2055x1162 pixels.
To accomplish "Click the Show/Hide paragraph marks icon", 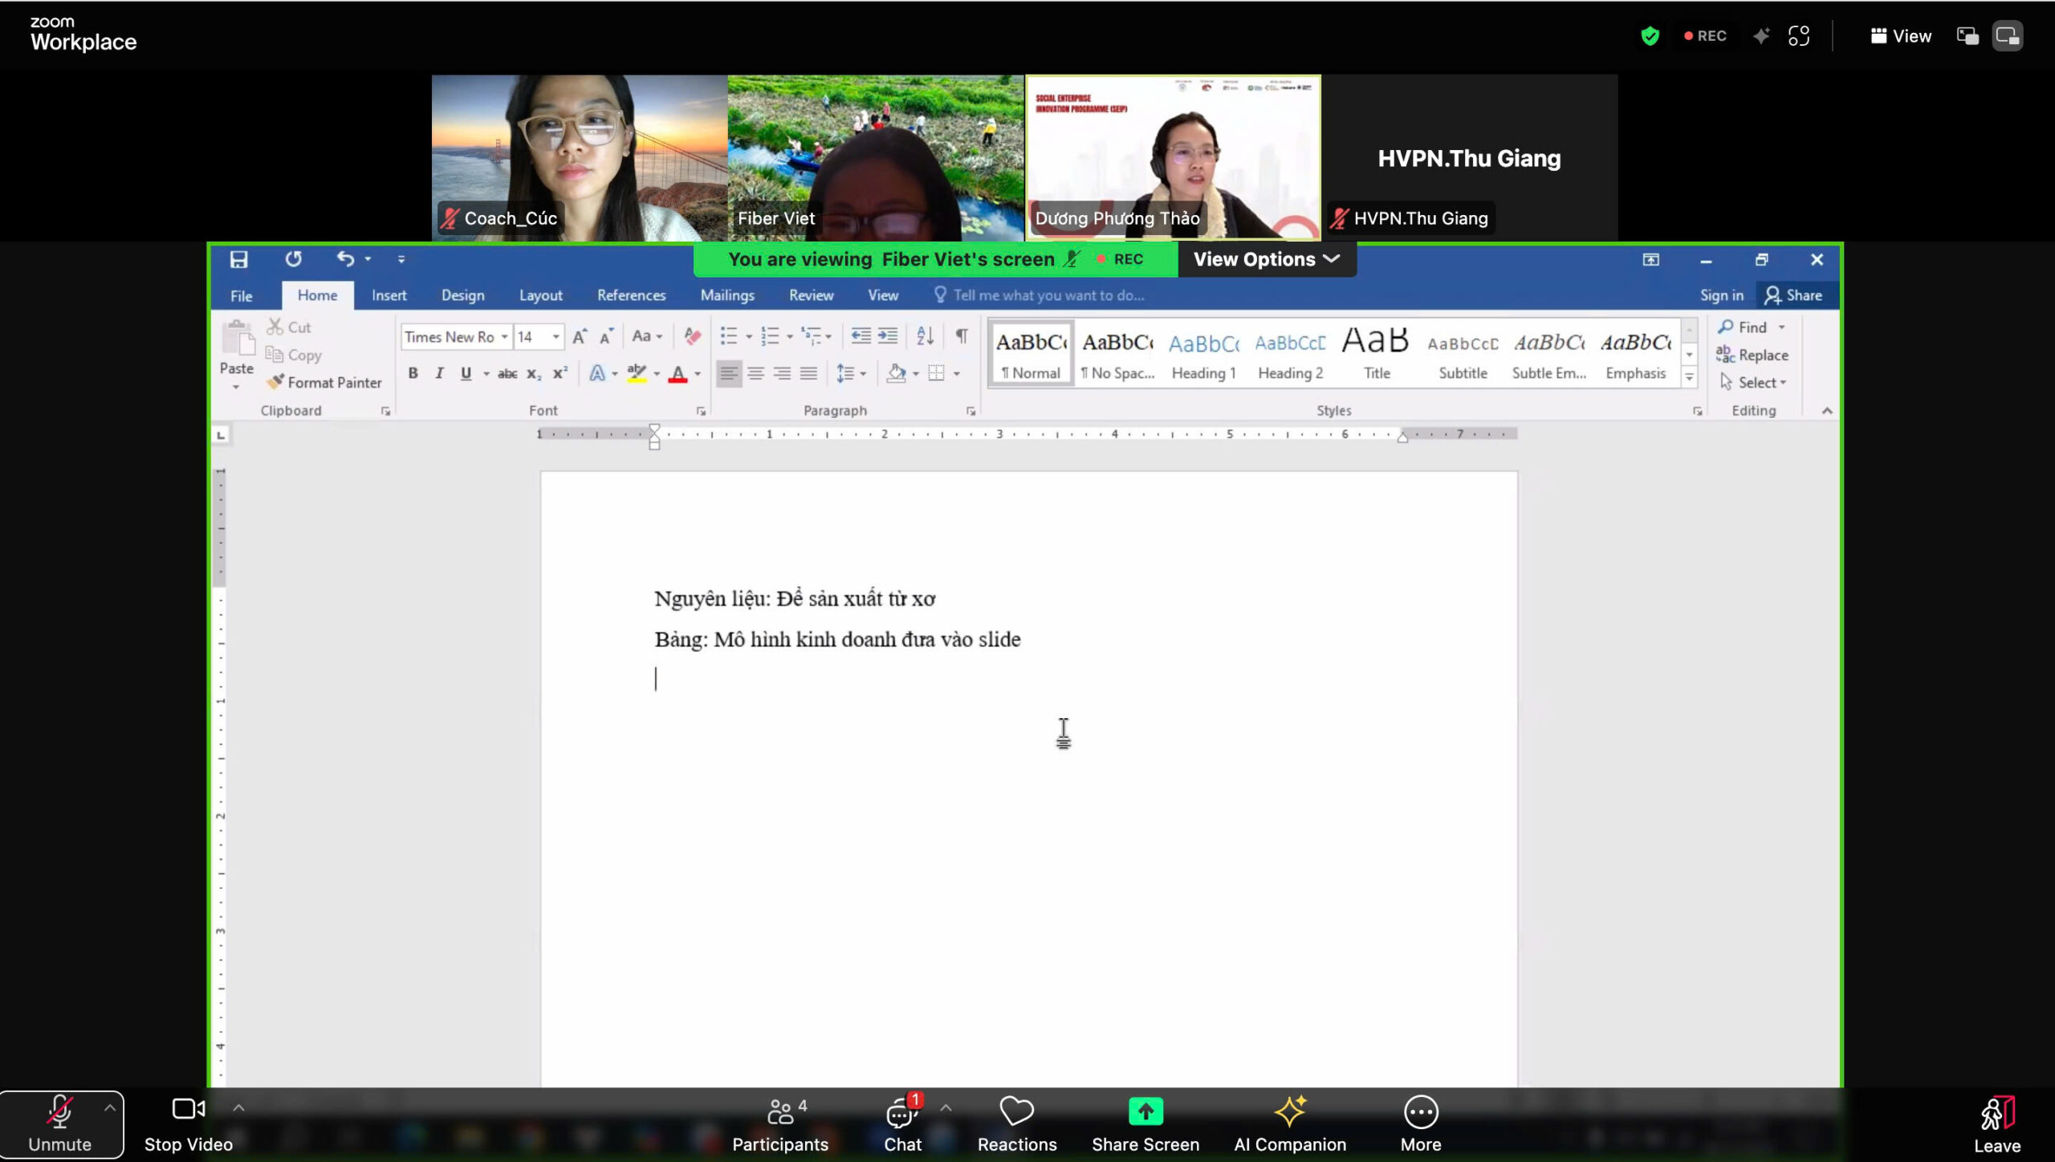I will point(961,336).
